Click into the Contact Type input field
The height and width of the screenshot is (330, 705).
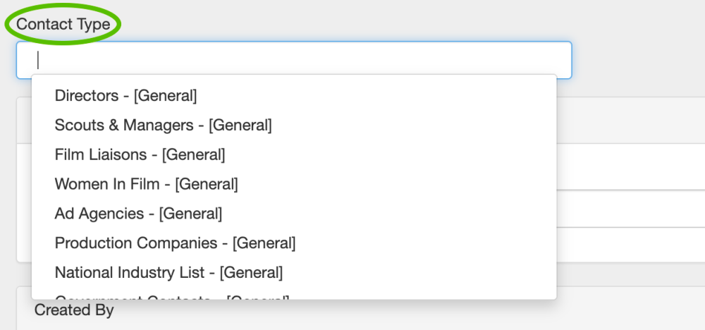click(293, 60)
